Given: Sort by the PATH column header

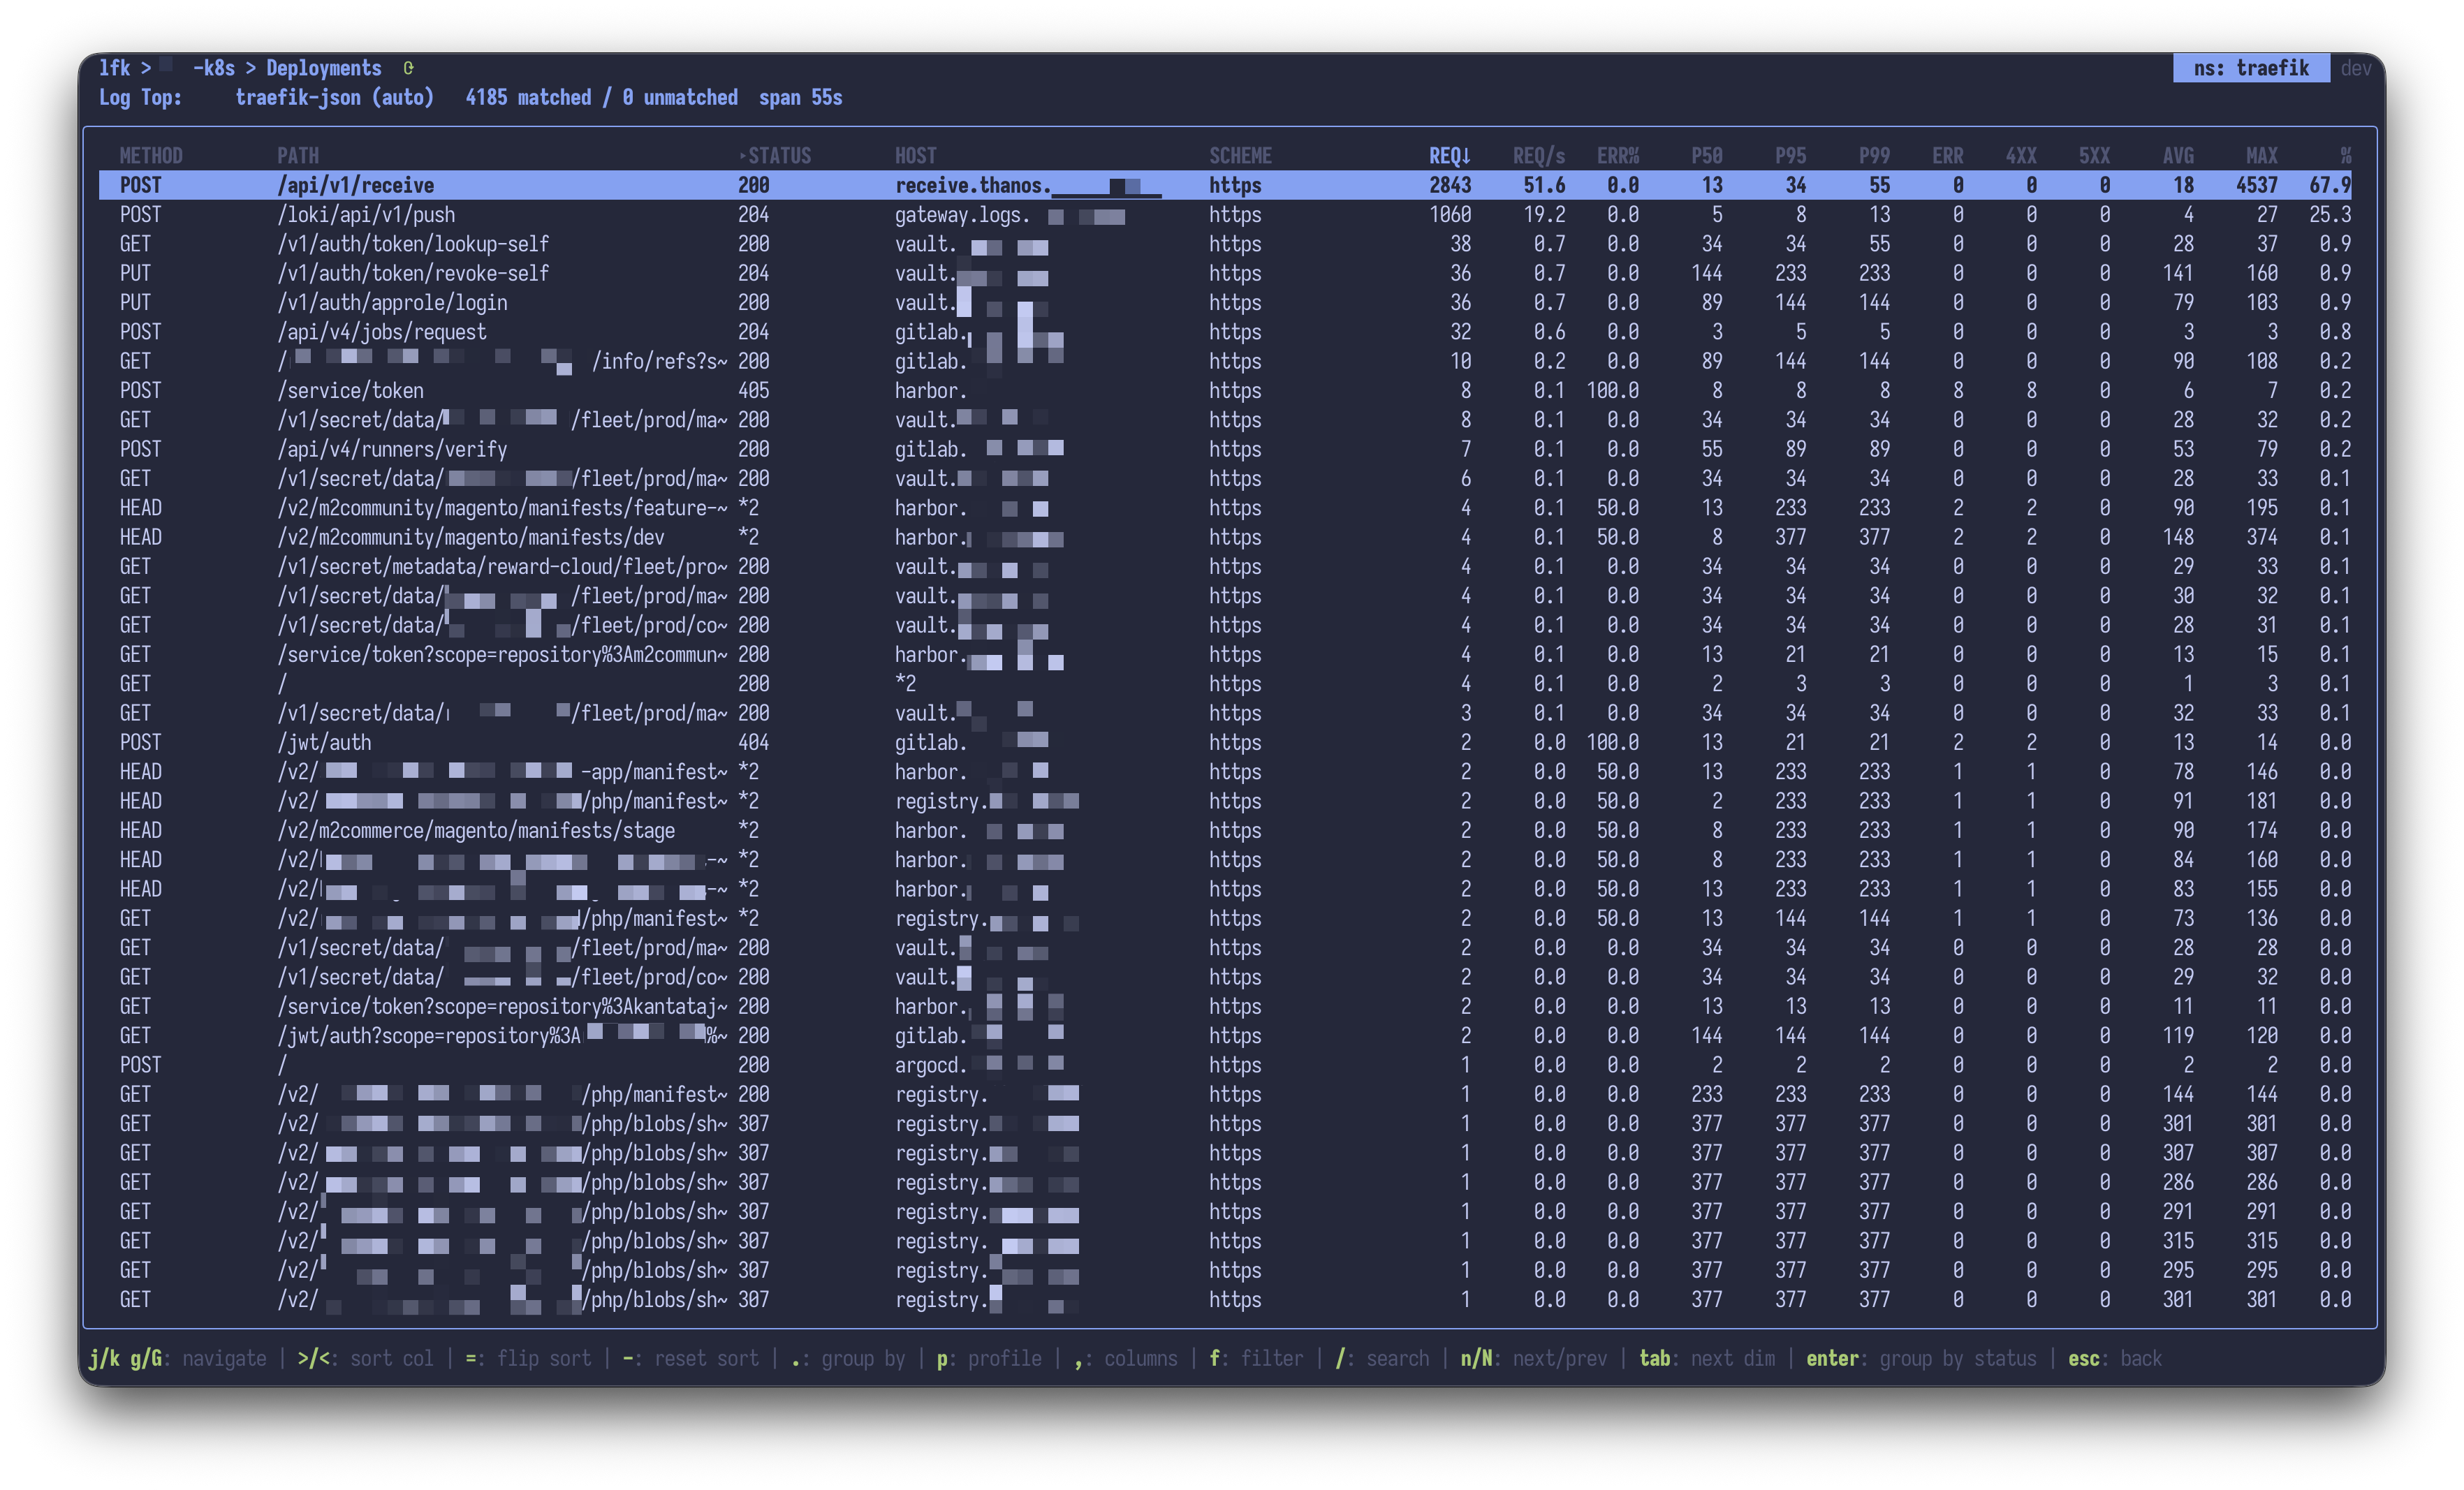Looking at the screenshot, I should 298,156.
